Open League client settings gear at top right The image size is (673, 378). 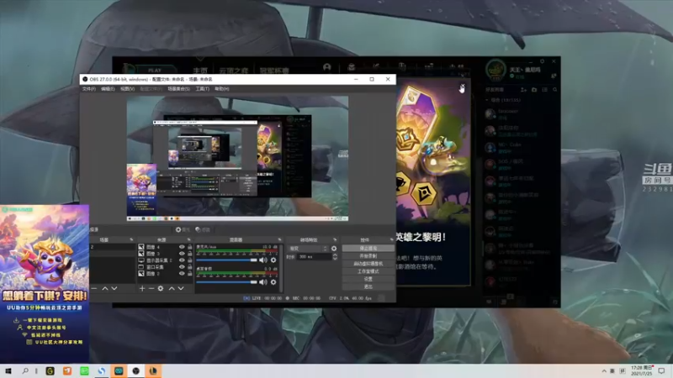coord(543,61)
